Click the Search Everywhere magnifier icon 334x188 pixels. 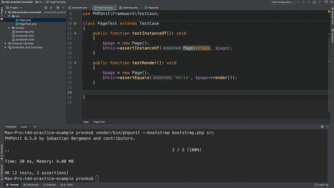tap(332, 2)
